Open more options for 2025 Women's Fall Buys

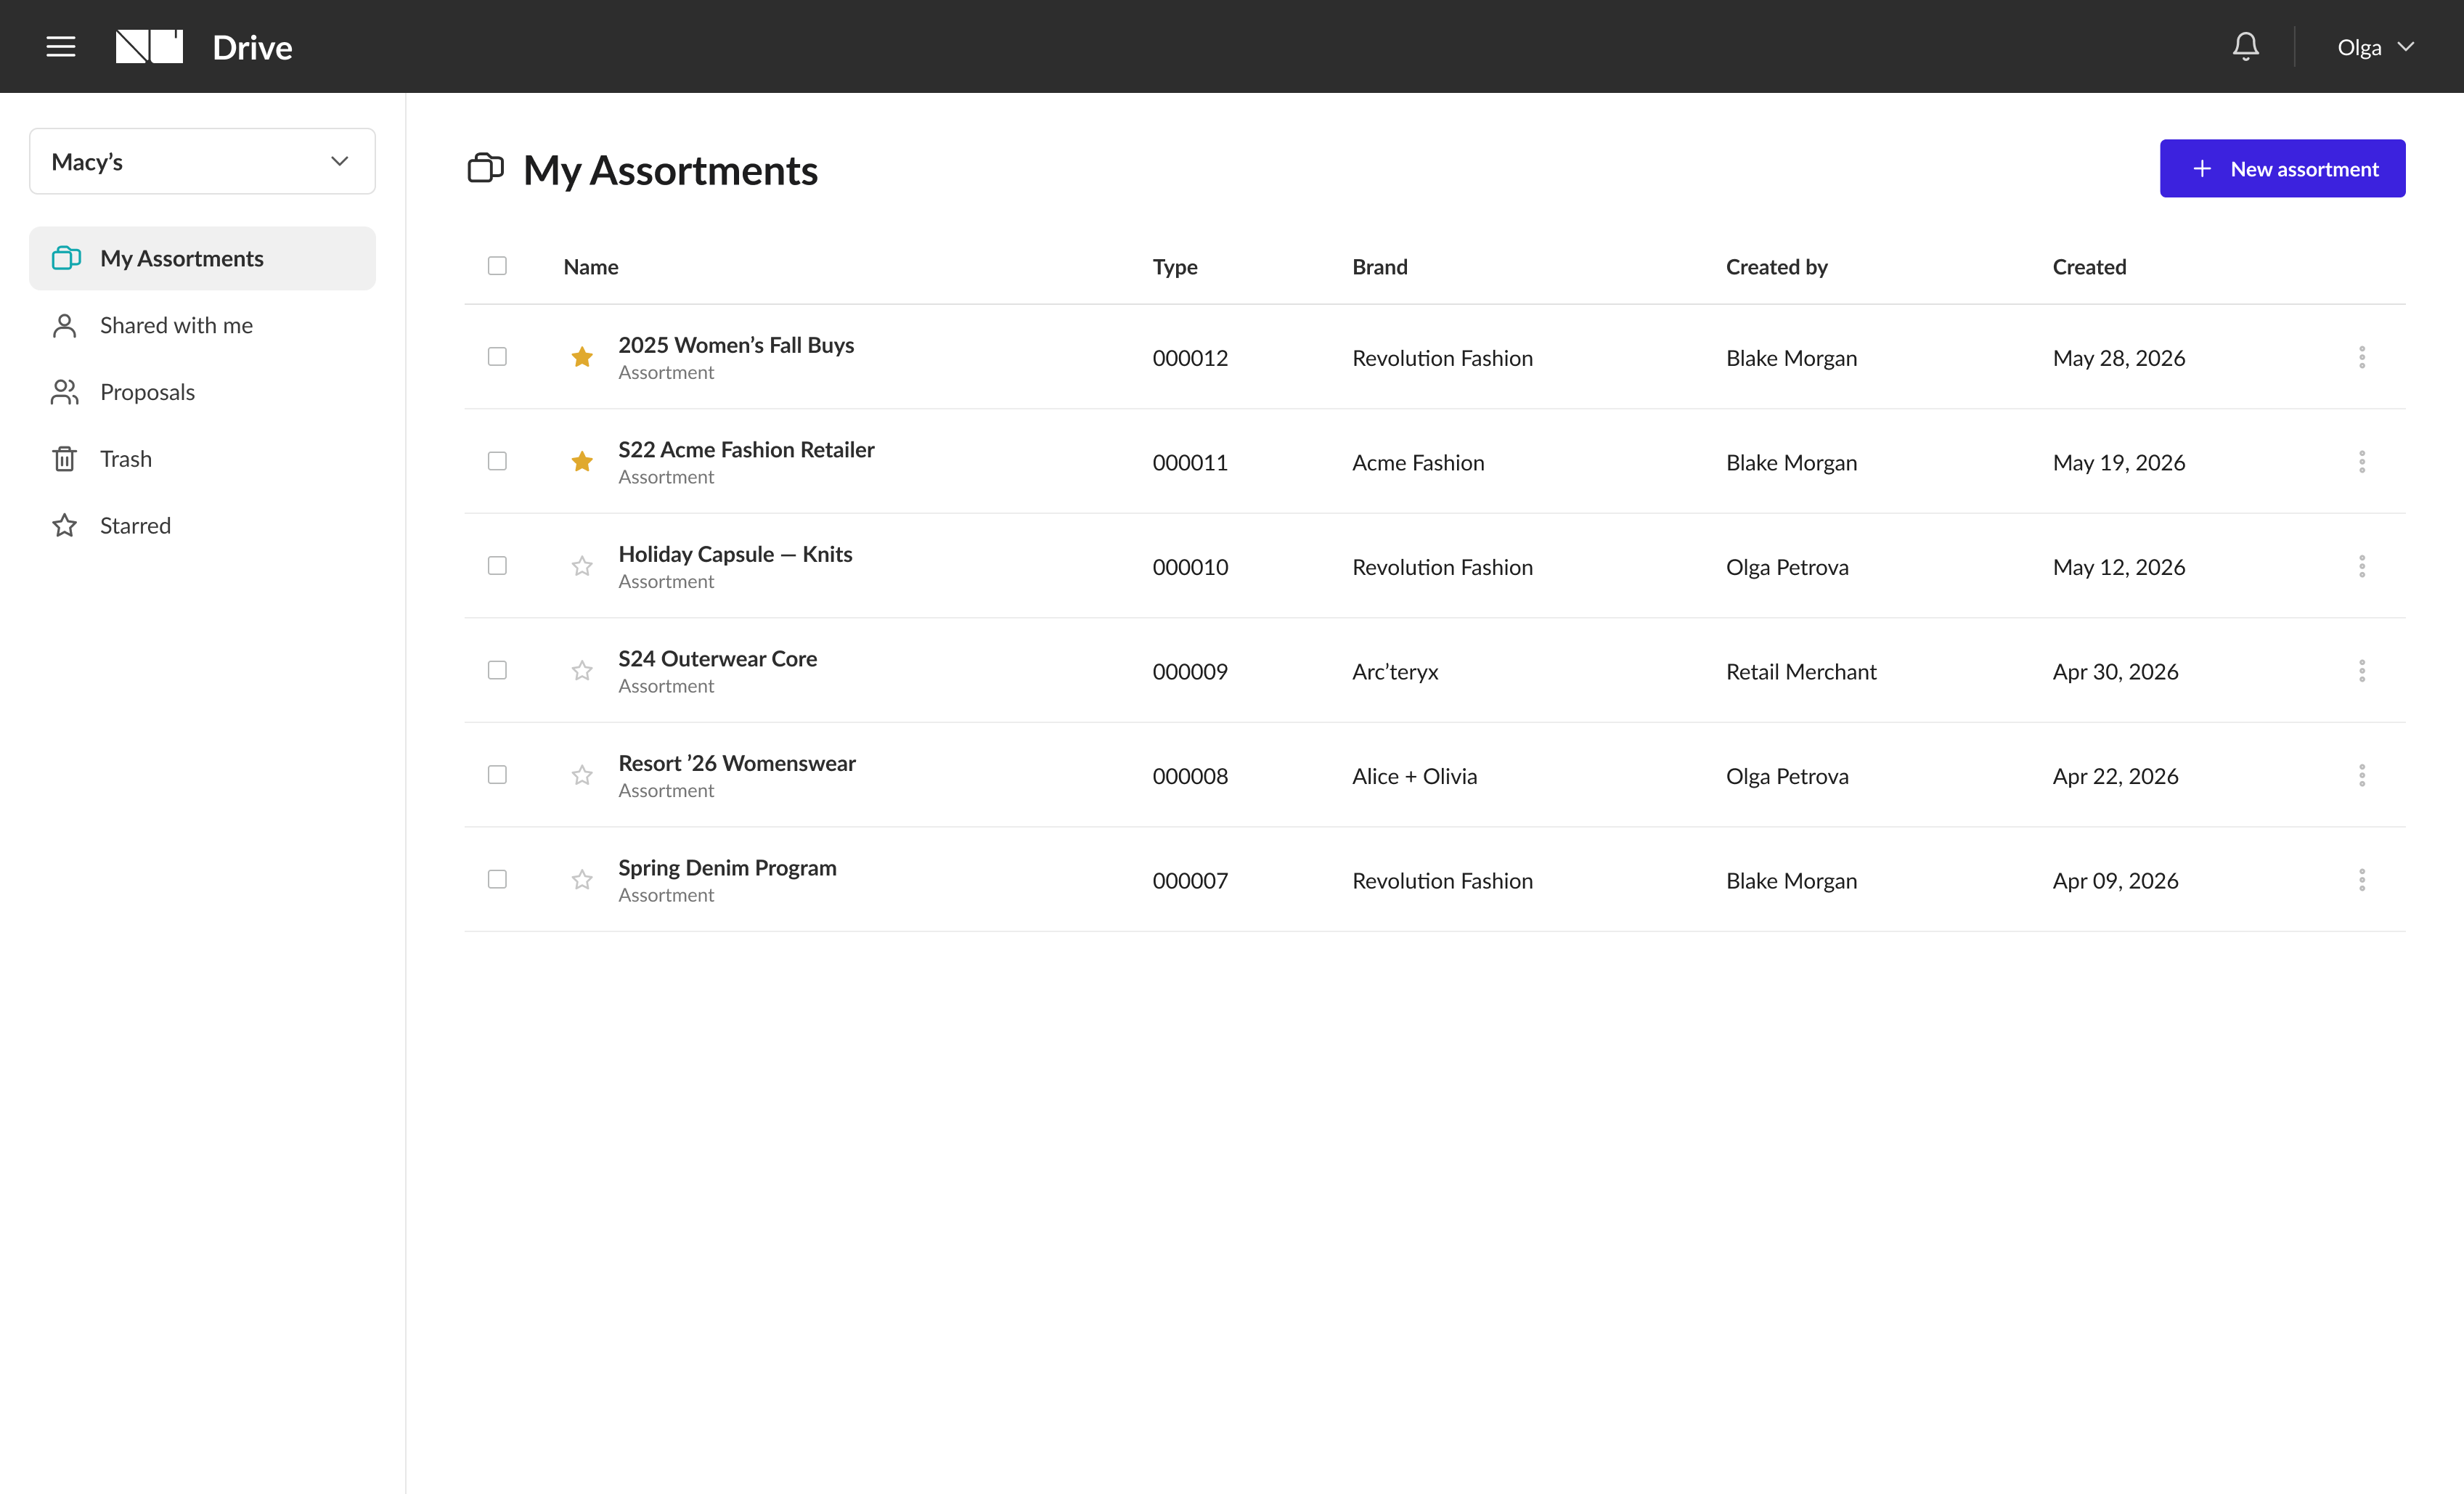[x=2361, y=357]
